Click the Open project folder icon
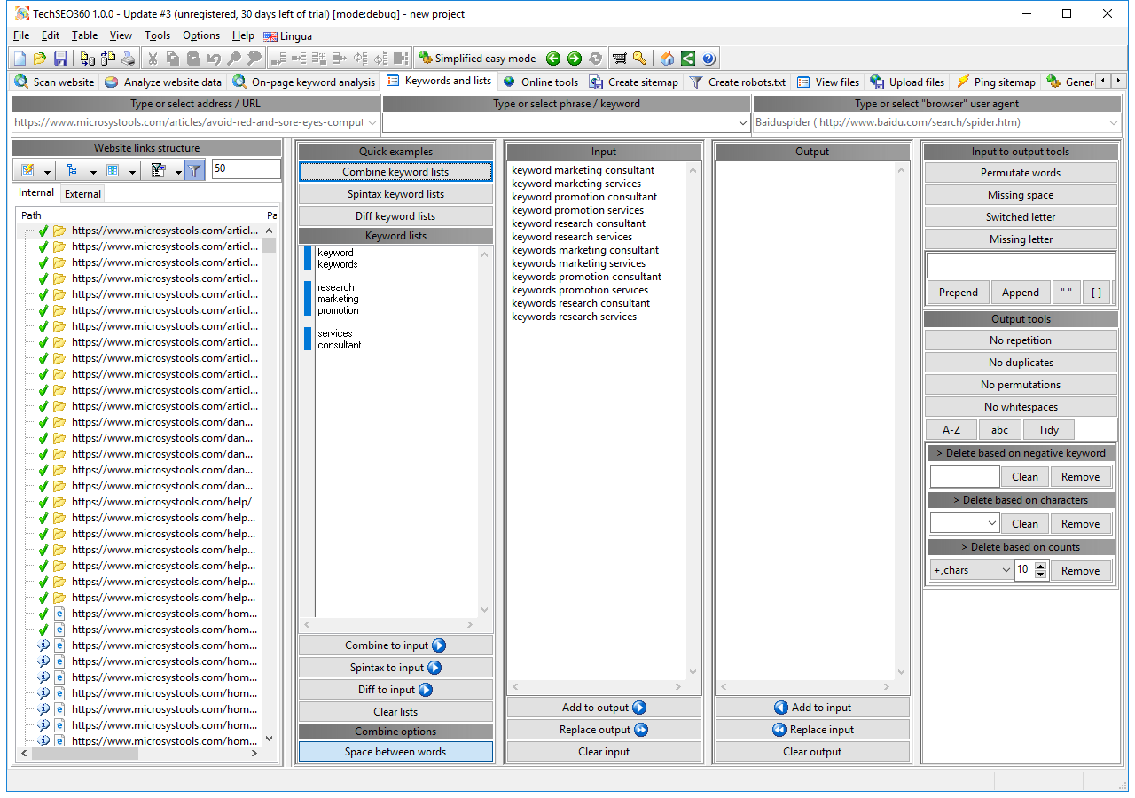Image resolution: width=1135 pixels, height=798 pixels. [40, 59]
